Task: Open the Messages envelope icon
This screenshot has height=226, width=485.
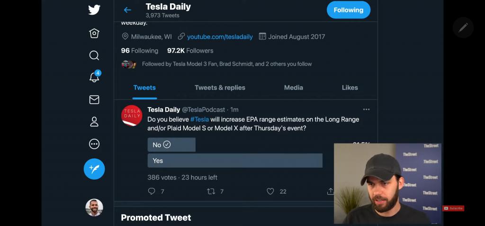Action: click(94, 99)
